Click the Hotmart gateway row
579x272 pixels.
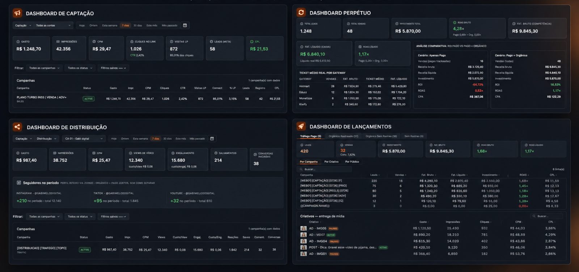pyautogui.click(x=353, y=86)
